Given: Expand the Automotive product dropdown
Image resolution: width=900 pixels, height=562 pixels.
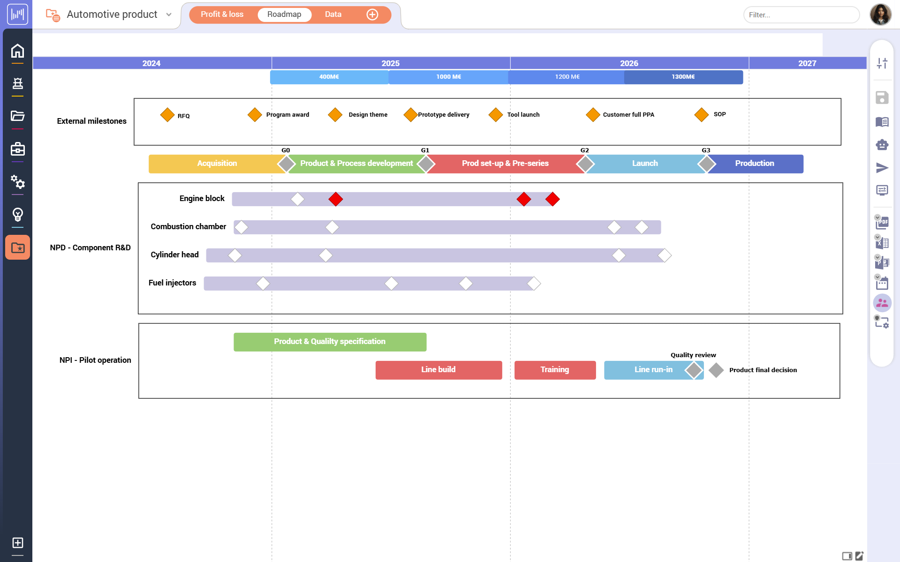Looking at the screenshot, I should pyautogui.click(x=169, y=15).
